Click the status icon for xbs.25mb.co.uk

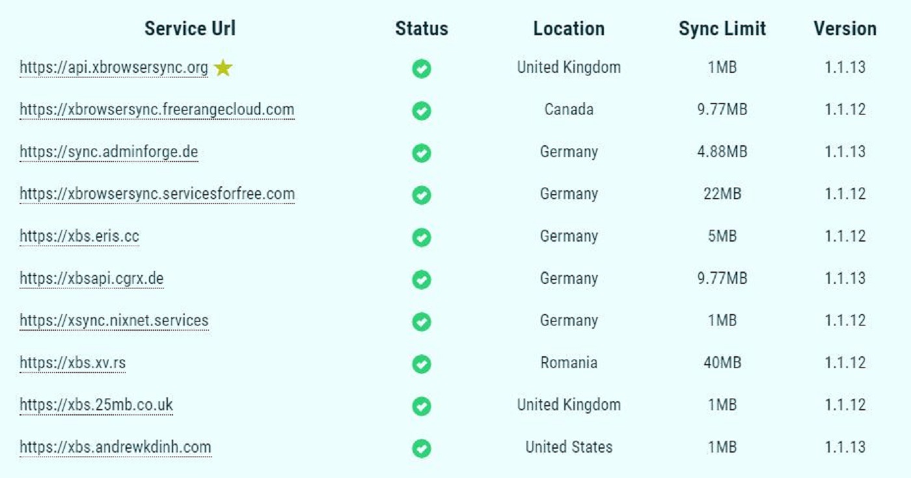point(422,406)
